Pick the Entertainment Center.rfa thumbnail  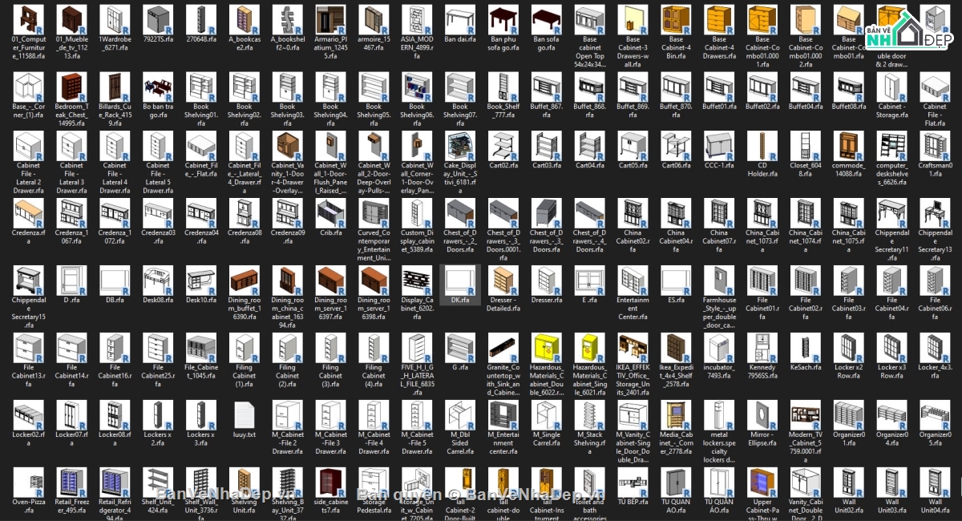coord(633,281)
